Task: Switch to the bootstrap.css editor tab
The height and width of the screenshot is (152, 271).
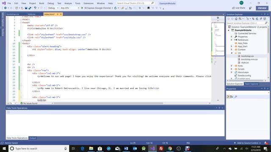Action: click(13, 14)
